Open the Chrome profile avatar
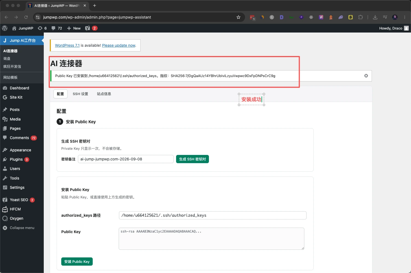The width and height of the screenshot is (411, 273). (395, 17)
